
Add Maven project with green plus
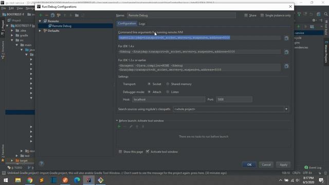point(298,27)
